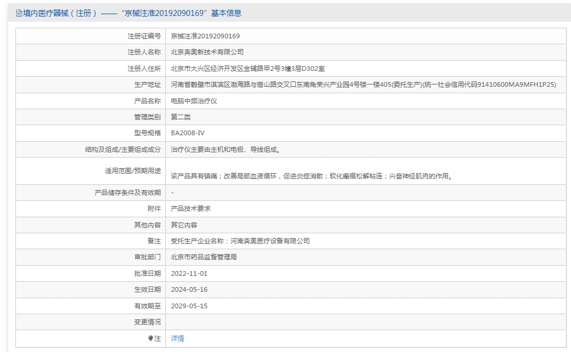Click the registrant name 北京奔奥新技术有限公司

[207, 53]
